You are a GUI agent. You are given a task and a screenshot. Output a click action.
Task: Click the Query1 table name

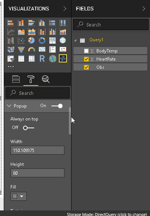click(96, 40)
